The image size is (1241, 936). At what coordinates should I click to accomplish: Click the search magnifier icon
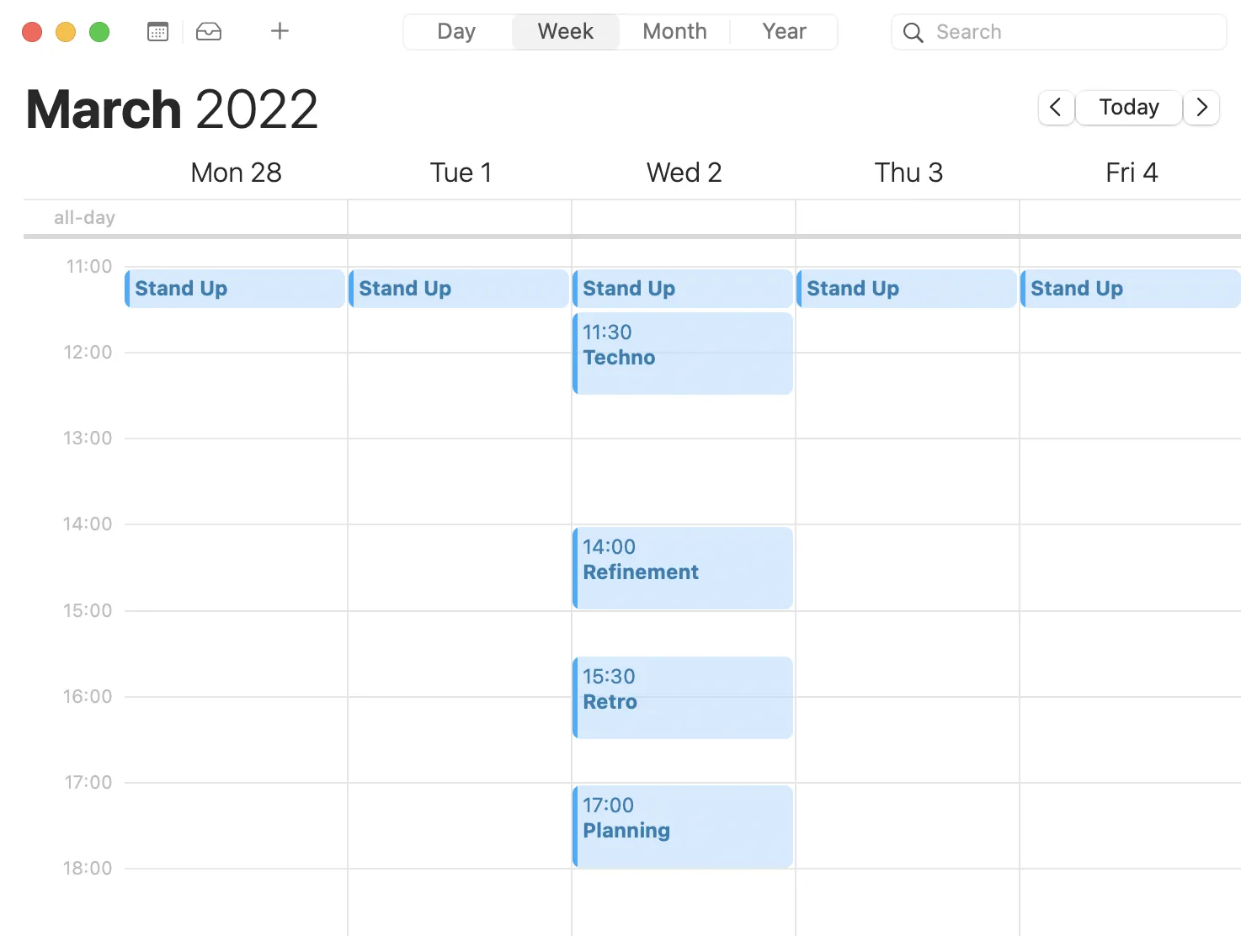pyautogui.click(x=913, y=32)
